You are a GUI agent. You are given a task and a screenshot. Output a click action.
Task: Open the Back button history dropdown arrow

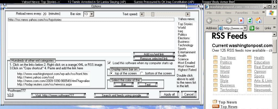point(223,21)
